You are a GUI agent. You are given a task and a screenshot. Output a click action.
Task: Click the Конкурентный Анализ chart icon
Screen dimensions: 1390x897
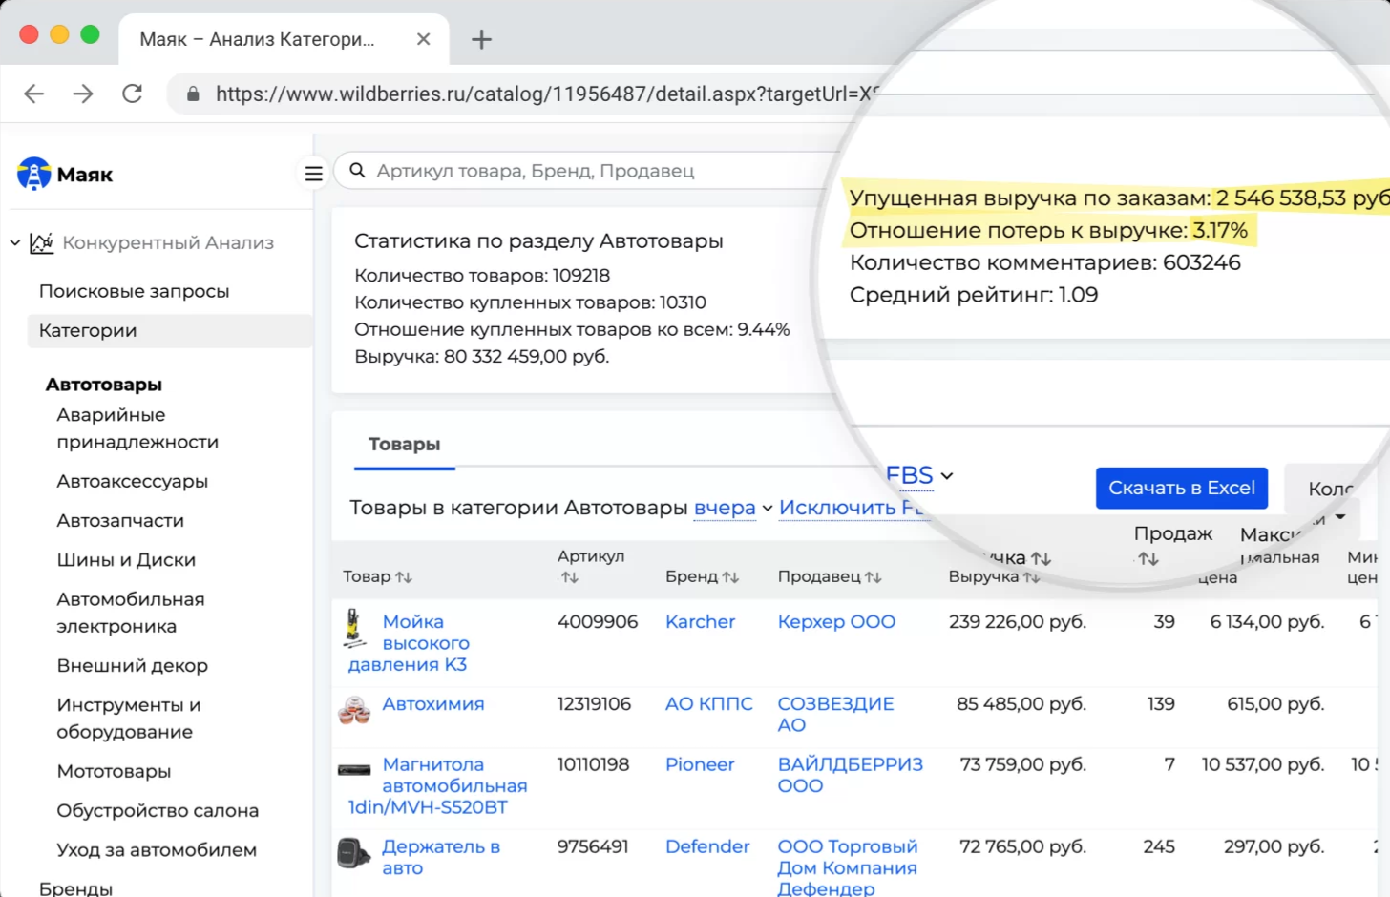tap(41, 242)
